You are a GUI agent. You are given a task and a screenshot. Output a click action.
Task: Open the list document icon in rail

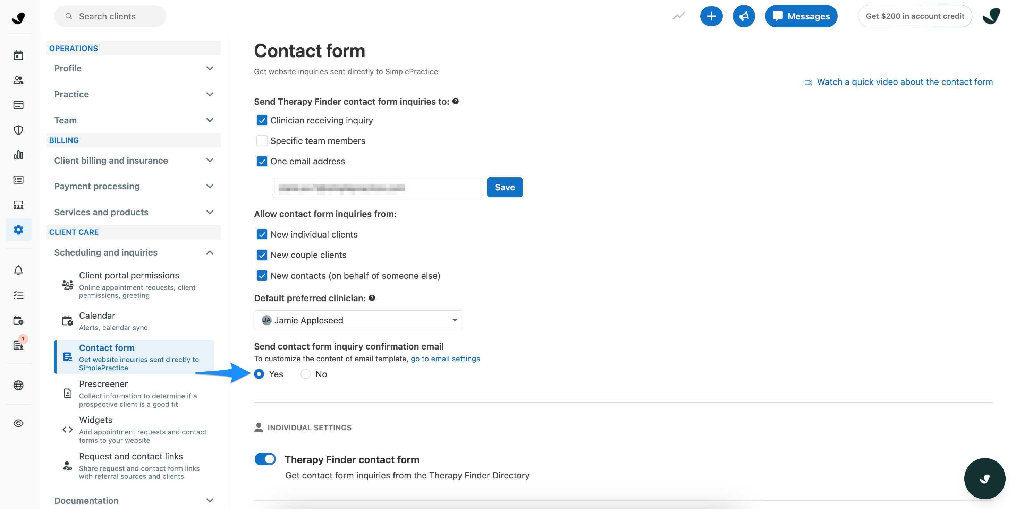(18, 180)
